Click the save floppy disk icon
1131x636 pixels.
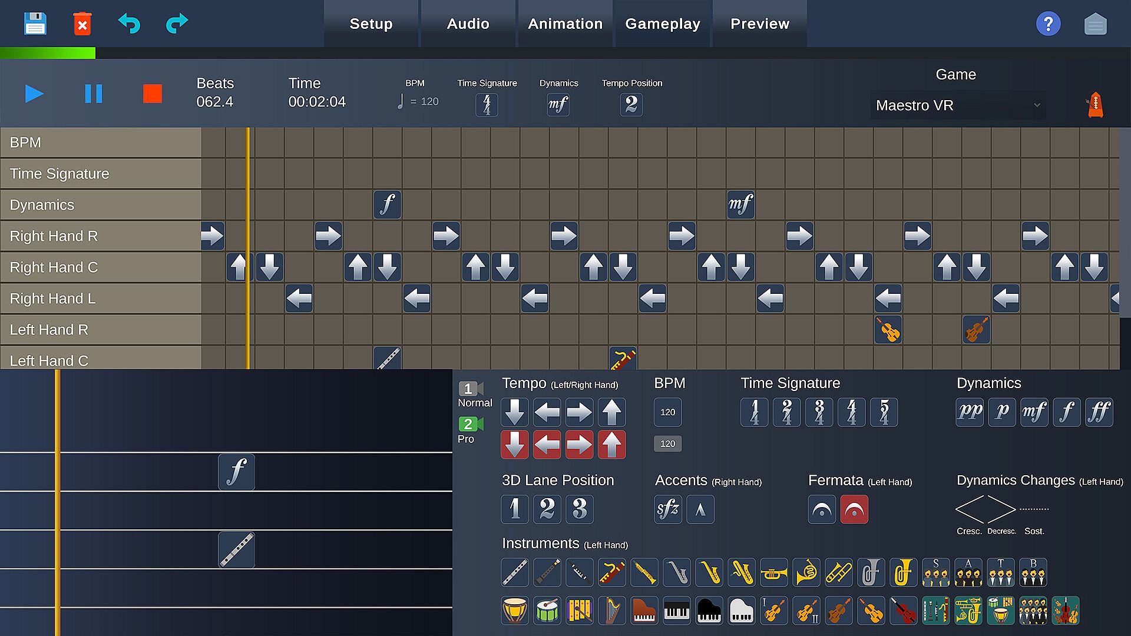point(35,24)
